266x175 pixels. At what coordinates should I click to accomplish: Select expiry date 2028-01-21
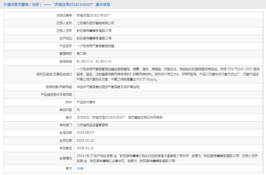point(85,148)
